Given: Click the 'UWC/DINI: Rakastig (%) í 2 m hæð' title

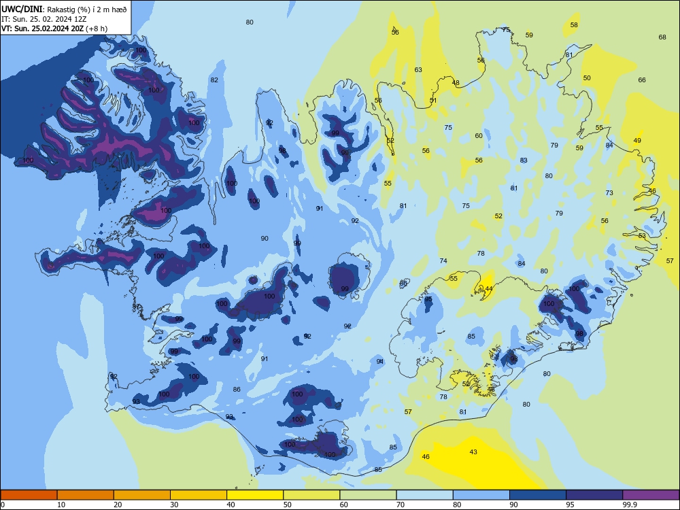Looking at the screenshot, I should (64, 9).
